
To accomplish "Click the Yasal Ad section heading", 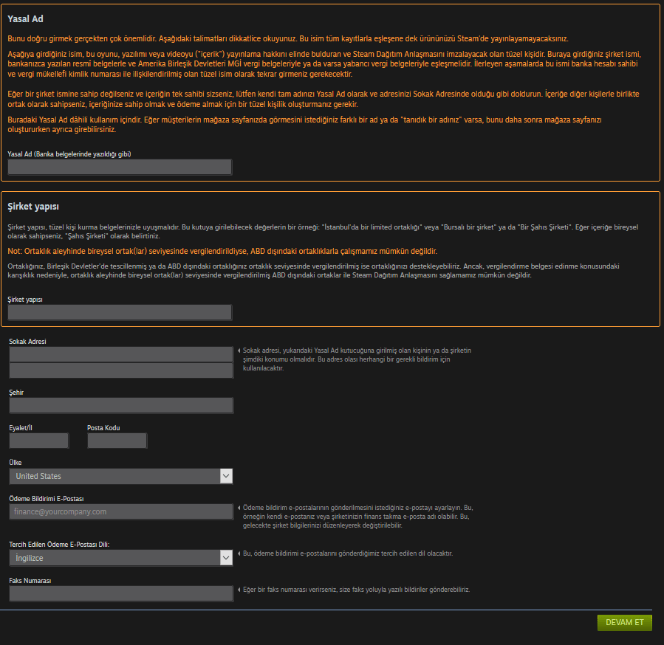I will click(x=25, y=19).
